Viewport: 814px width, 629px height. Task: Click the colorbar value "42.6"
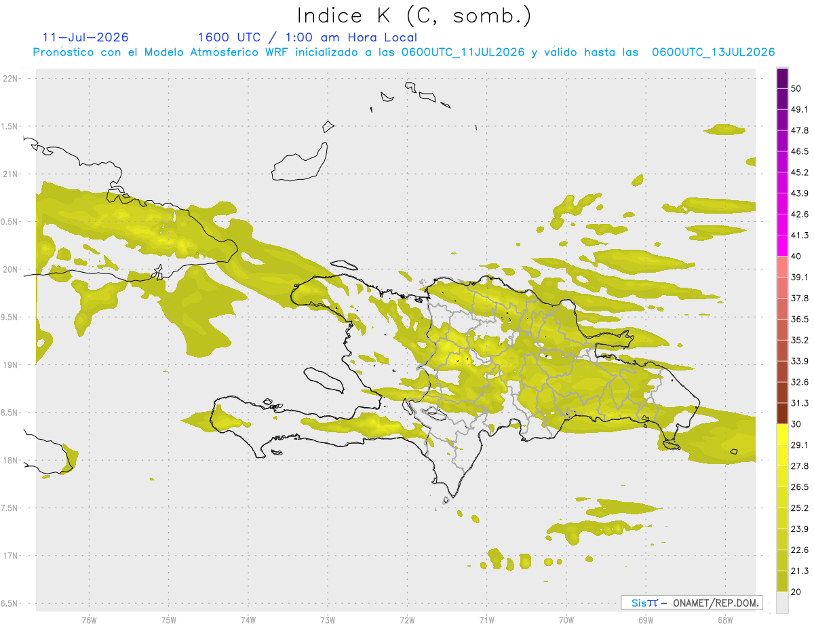point(800,214)
